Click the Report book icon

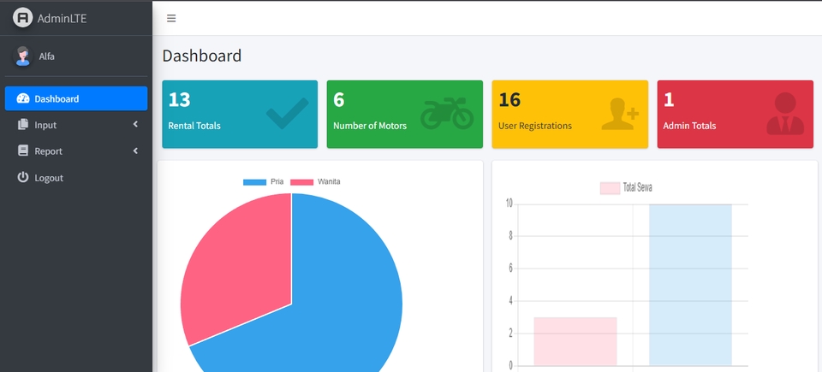click(22, 151)
